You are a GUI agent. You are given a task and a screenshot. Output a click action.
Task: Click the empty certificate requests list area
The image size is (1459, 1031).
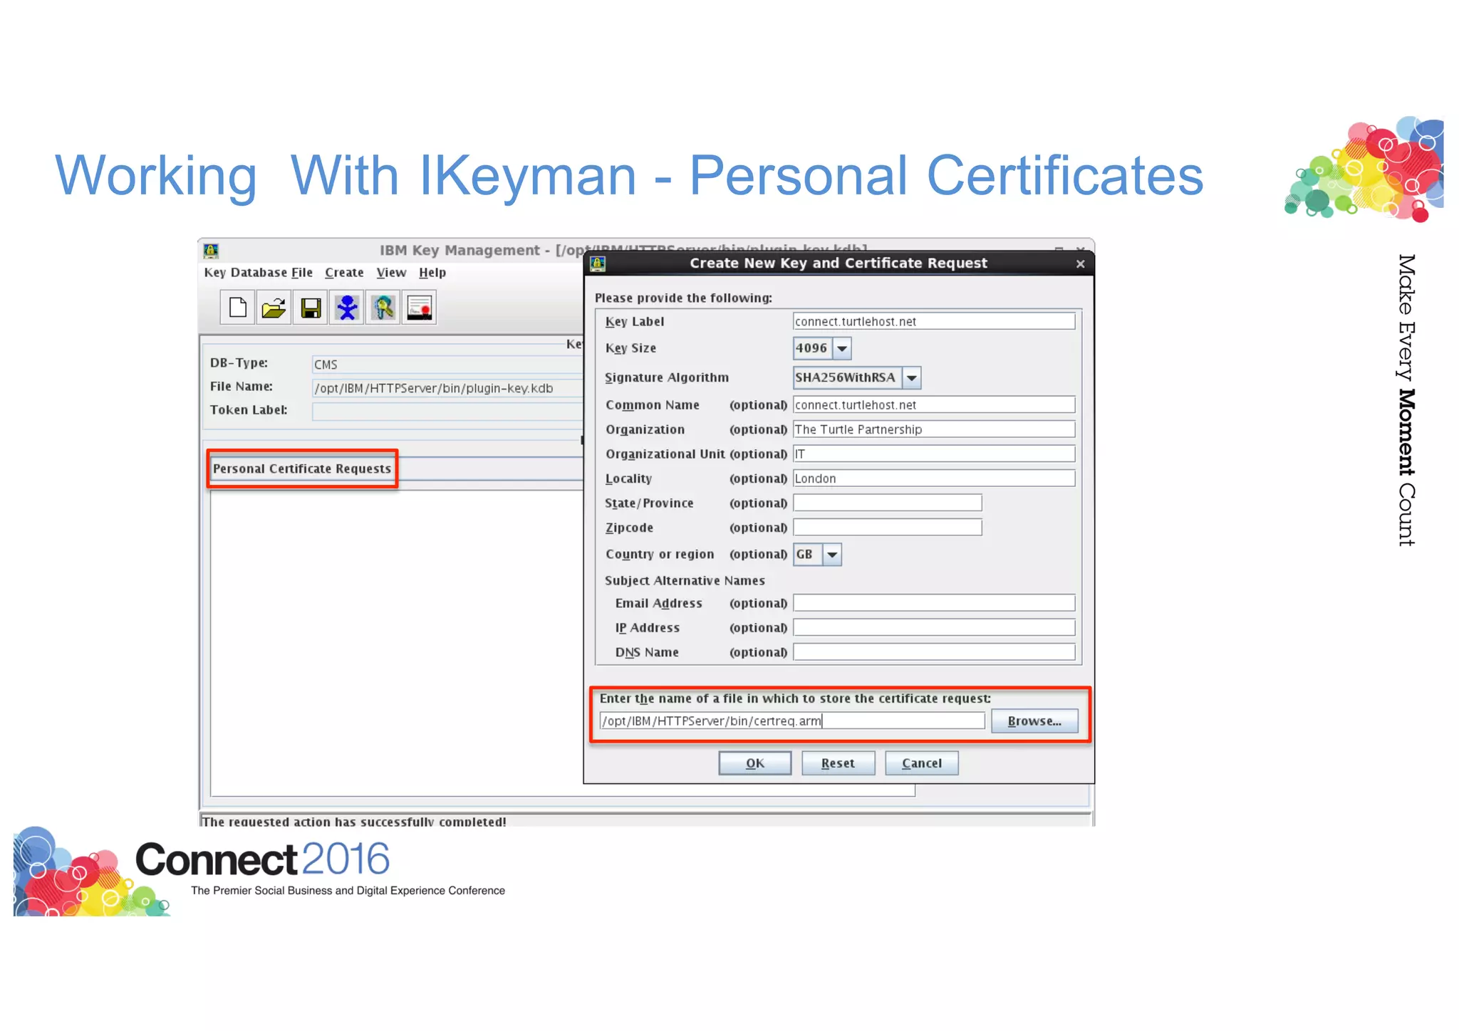[396, 643]
